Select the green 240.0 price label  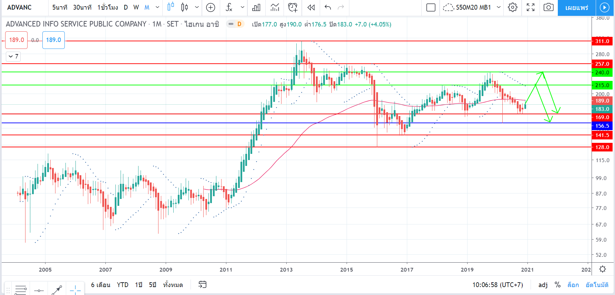pyautogui.click(x=602, y=72)
